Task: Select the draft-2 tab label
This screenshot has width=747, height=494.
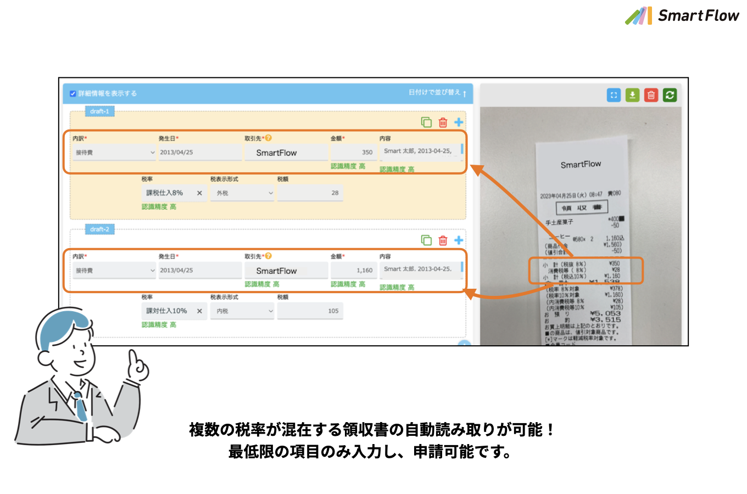Action: tap(99, 229)
